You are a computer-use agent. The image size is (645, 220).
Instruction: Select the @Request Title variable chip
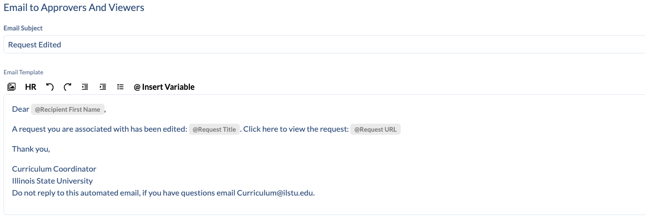pos(214,129)
